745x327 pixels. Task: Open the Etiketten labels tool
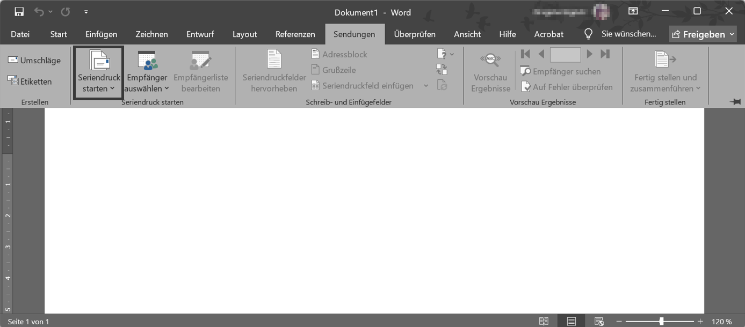pyautogui.click(x=30, y=81)
